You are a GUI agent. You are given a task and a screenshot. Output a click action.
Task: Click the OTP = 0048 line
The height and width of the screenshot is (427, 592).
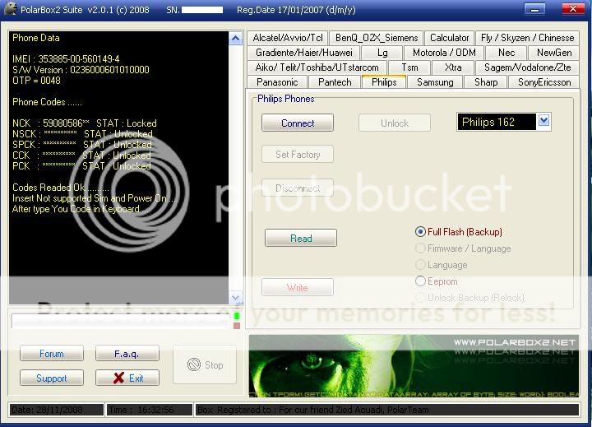36,80
